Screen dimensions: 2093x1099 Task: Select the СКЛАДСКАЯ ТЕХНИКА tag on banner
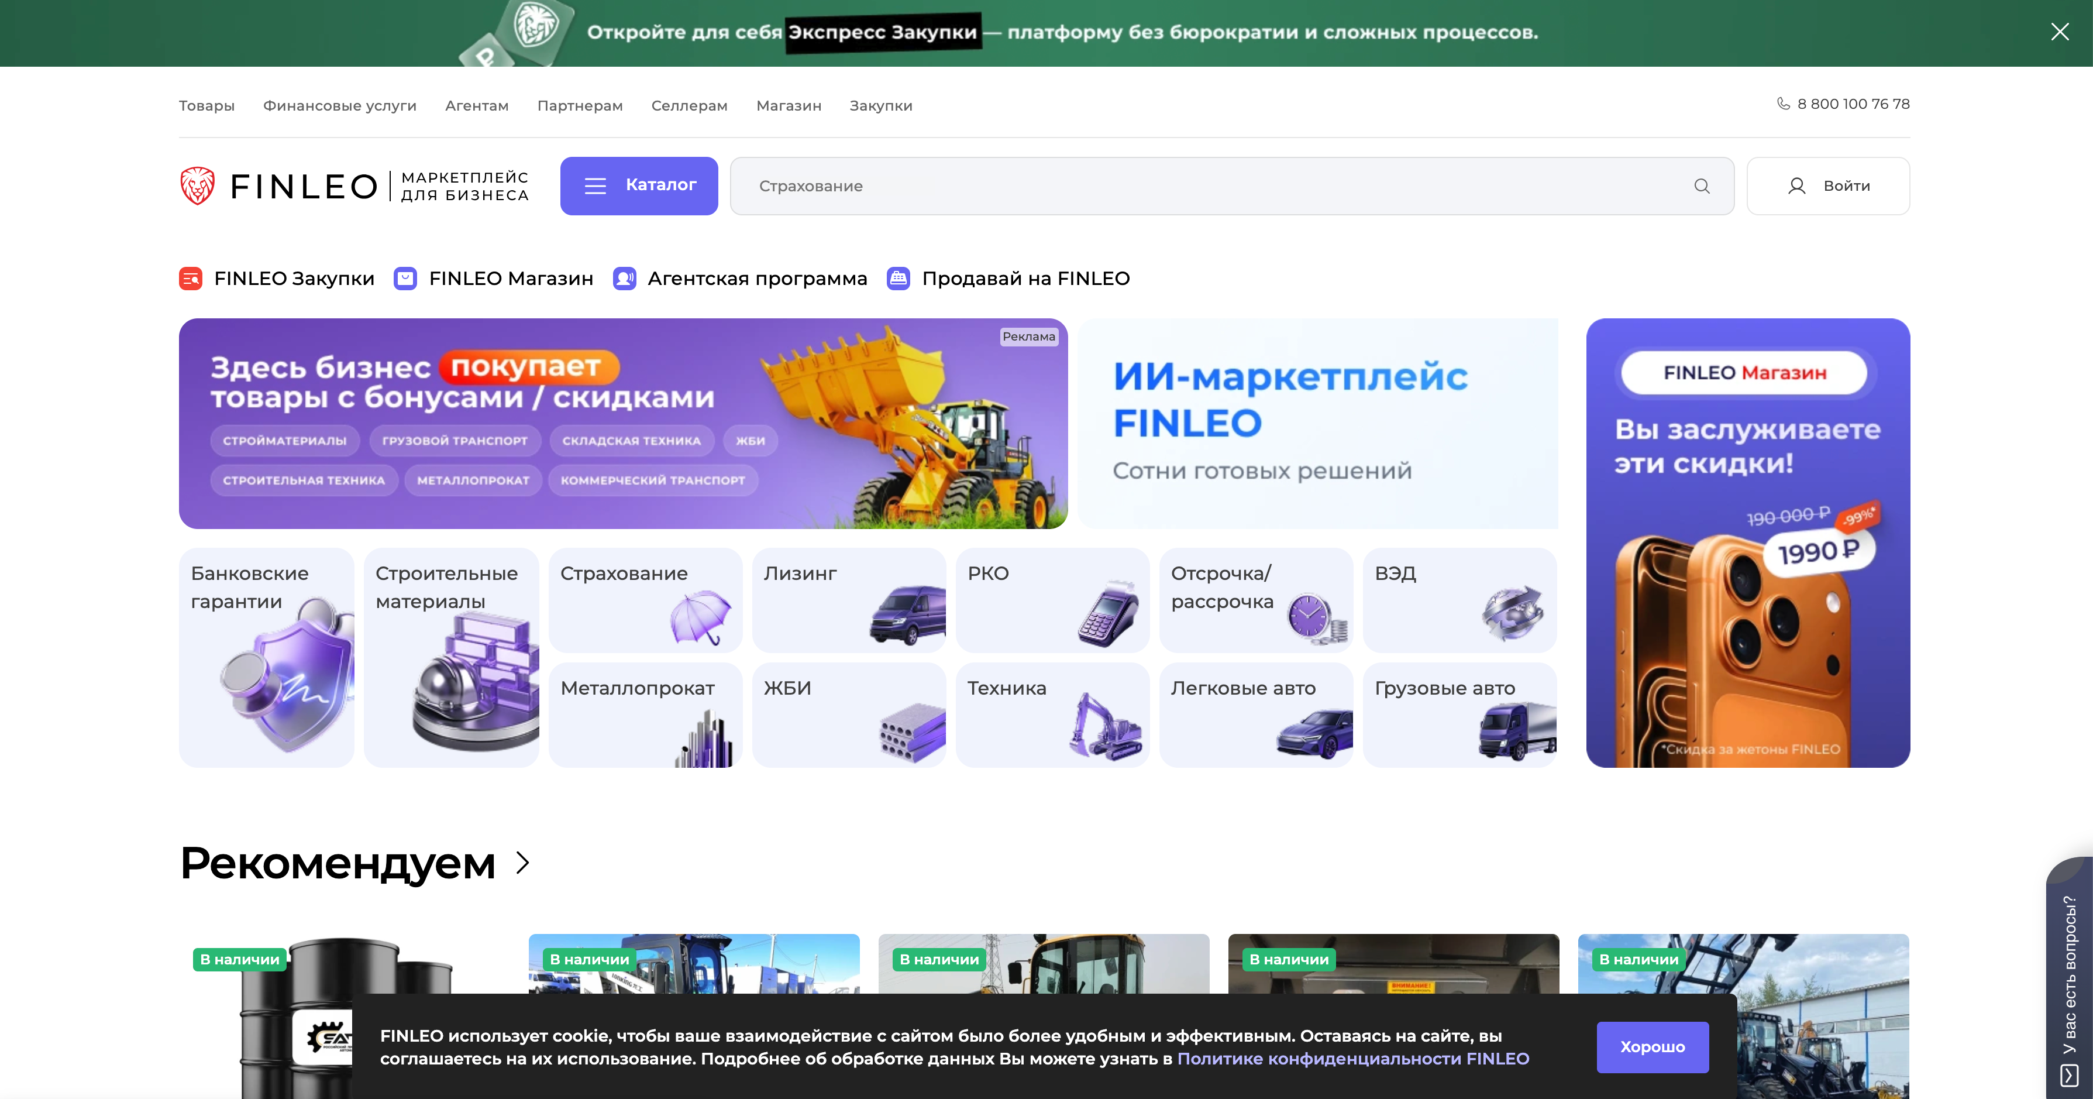tap(631, 441)
